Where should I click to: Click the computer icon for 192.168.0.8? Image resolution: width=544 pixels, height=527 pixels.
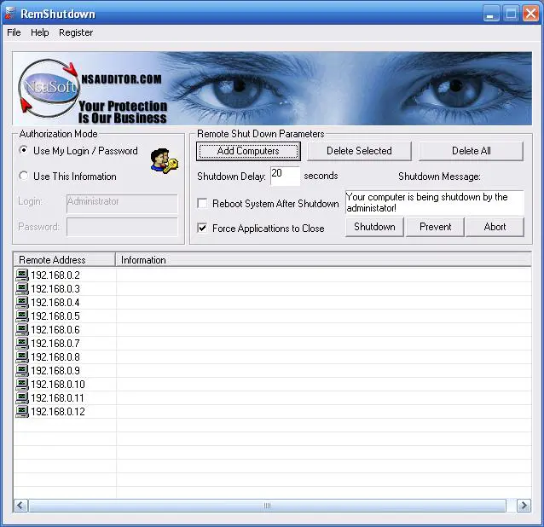22,357
